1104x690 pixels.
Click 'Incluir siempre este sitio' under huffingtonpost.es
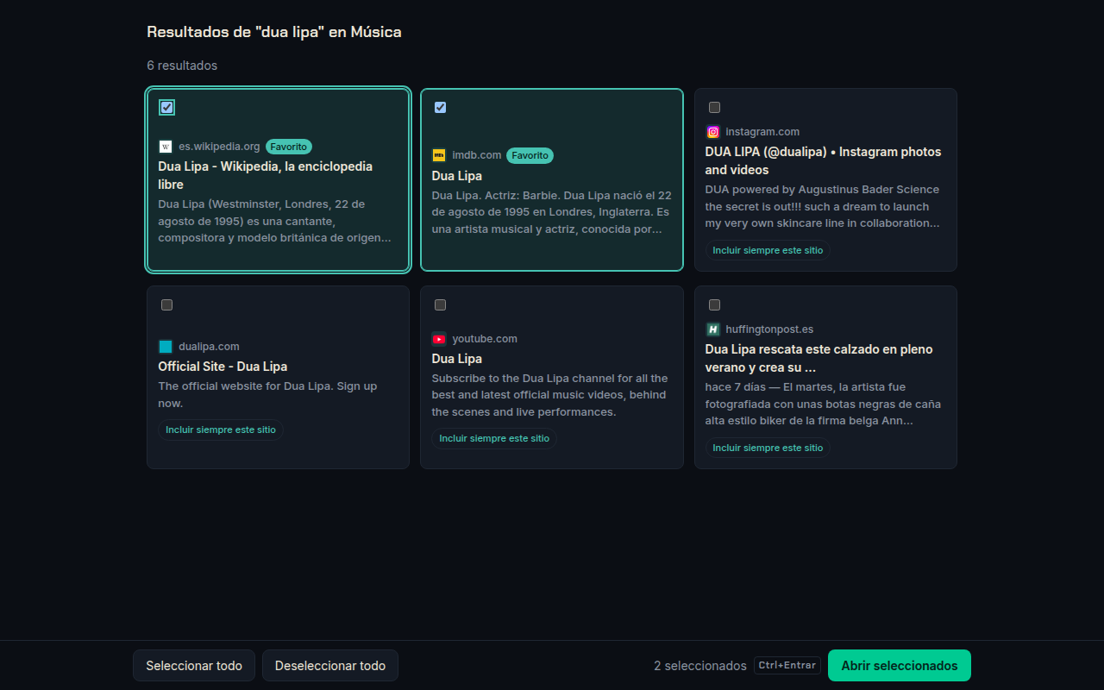(768, 448)
